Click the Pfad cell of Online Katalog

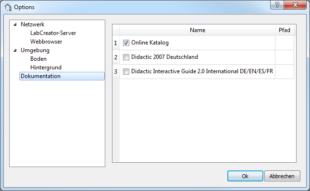coord(285,43)
